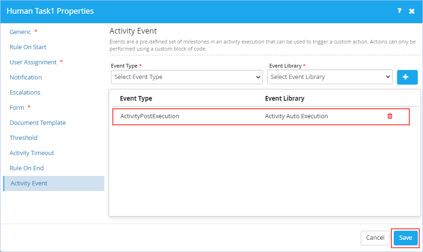Select Activity Timeout in sidebar
This screenshot has height=252, width=423.
tap(32, 153)
